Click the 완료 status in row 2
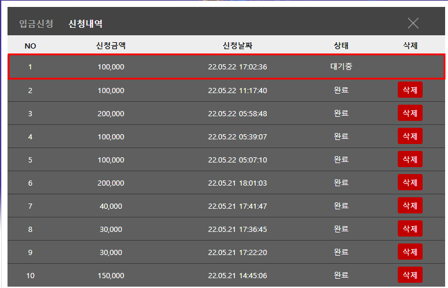The height and width of the screenshot is (288, 448). [x=341, y=90]
